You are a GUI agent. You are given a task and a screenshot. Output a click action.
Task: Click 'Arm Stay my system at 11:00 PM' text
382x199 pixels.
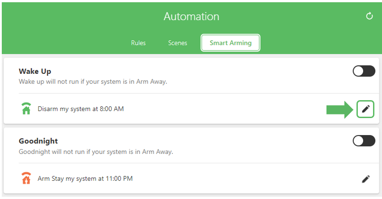pyautogui.click(x=85, y=178)
